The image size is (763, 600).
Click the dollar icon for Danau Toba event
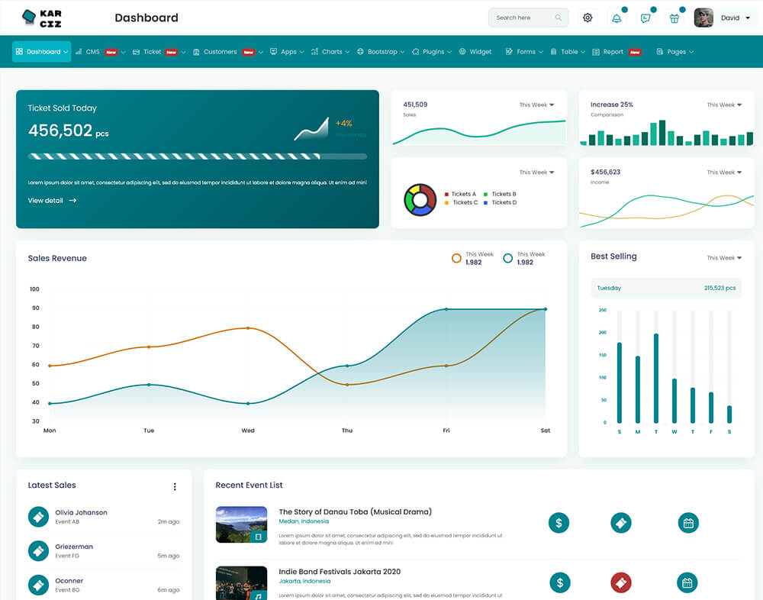(x=559, y=523)
